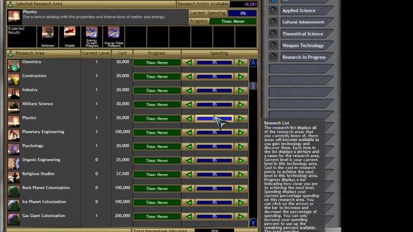The image size is (413, 232).
Task: Increase Physics spending with right arrow
Action: click(x=241, y=119)
